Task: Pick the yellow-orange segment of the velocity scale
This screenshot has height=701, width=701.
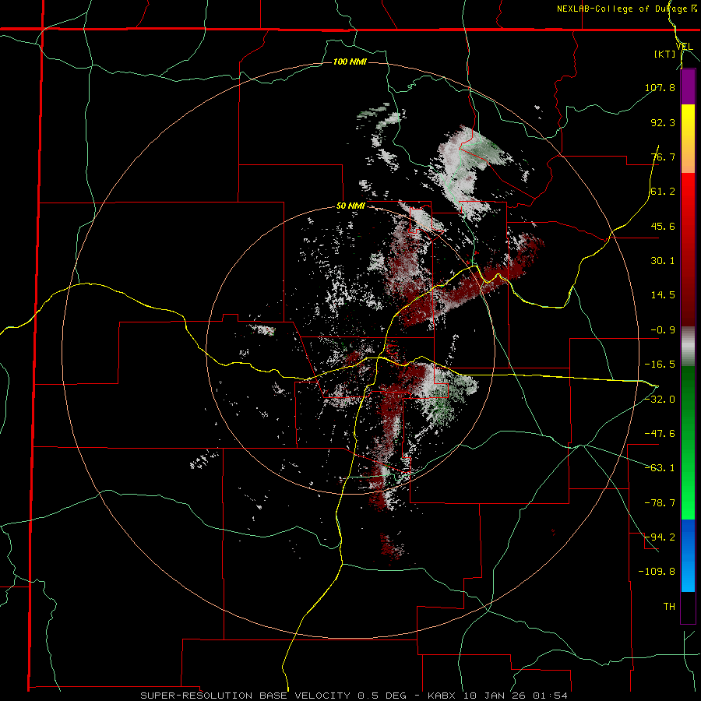Action: coord(688,139)
